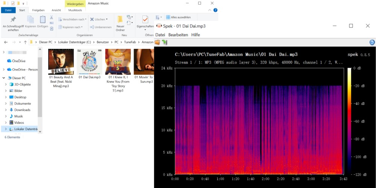The image size is (376, 188).
Task: Click Lokaler Datenträger (C:) in address bar
Action: click(74, 42)
